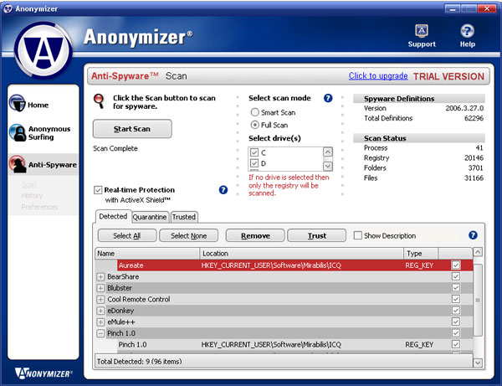Image resolution: width=502 pixels, height=386 pixels.
Task: Sort by the Type column header
Action: (x=421, y=254)
